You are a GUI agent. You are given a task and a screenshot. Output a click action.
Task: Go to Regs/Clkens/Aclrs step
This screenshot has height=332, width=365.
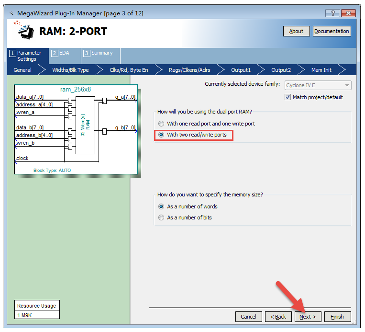click(x=189, y=70)
